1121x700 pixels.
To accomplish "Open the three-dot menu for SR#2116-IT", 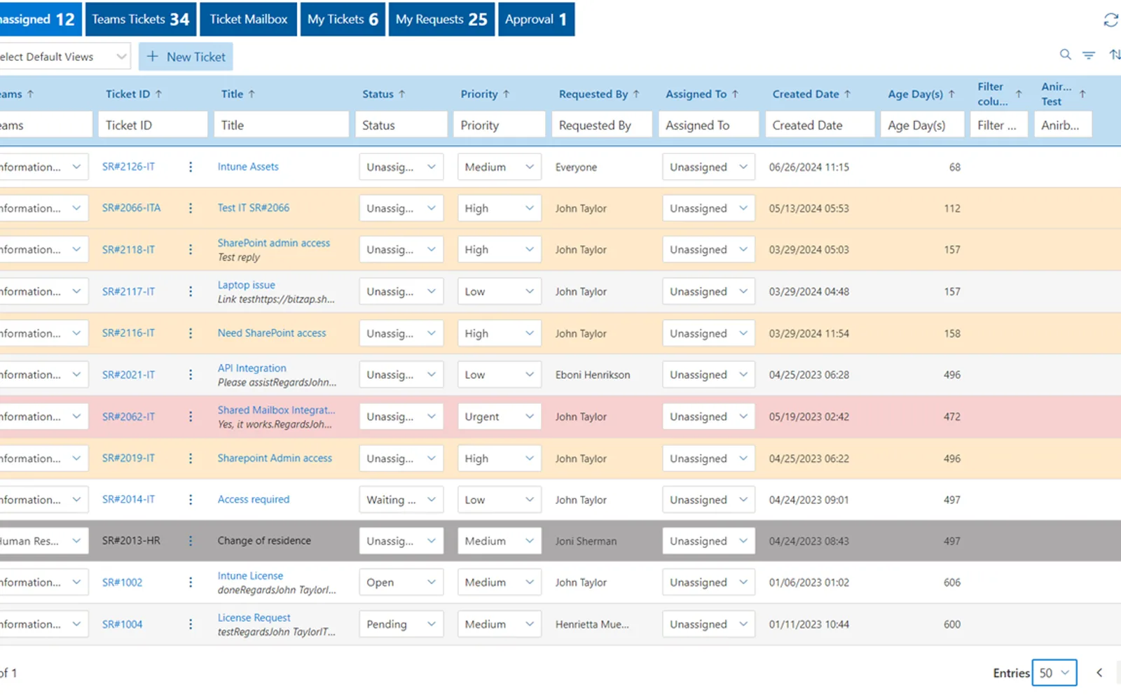I will coord(191,333).
